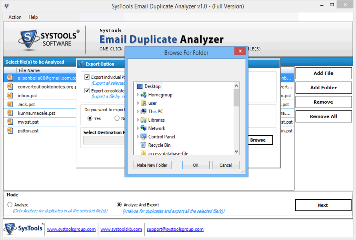Image resolution: width=356 pixels, height=240 pixels.
Task: Select the kunna.macale.pst file row
Action: pos(40,113)
